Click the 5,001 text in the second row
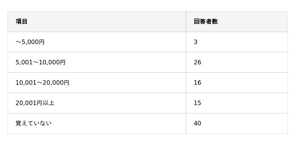 tap(24, 62)
